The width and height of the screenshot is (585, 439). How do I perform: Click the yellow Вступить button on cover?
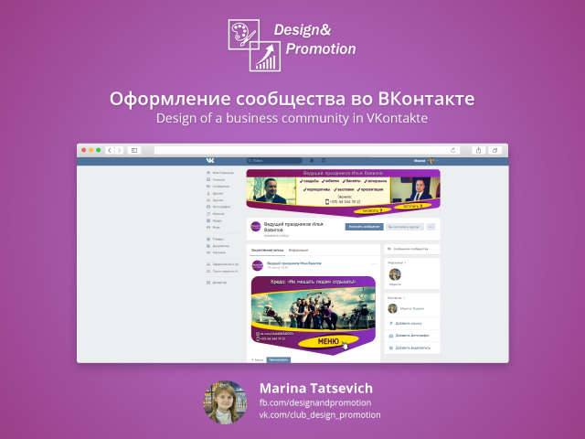tap(412, 206)
